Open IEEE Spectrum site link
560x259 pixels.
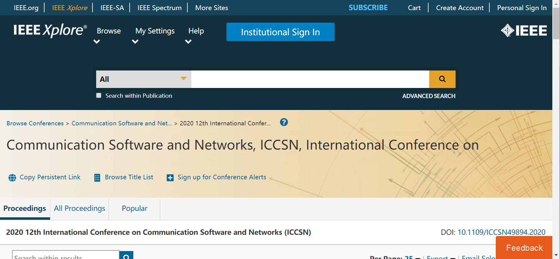(x=159, y=8)
